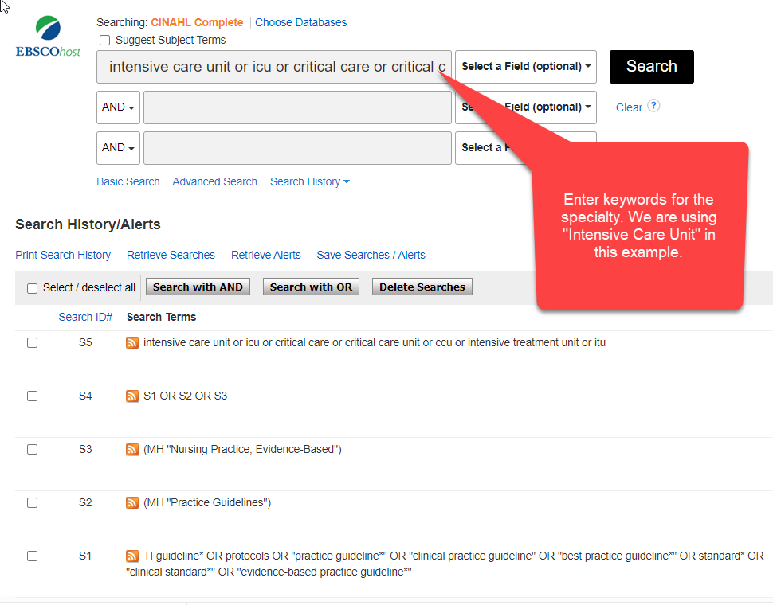
Task: Click the 'Nursing Practice, Evidence-Based' search terms
Action: pyautogui.click(x=242, y=450)
